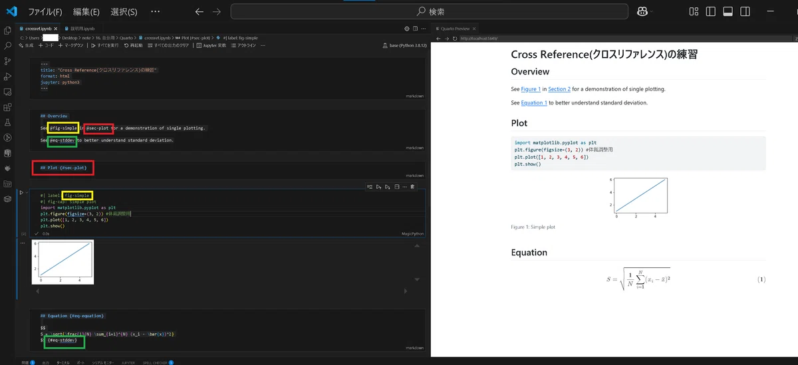Follow the Section 2 link in preview
Screen dimensions: 798x365
click(x=559, y=89)
